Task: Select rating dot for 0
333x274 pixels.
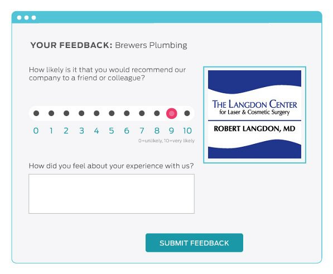Action: [x=36, y=113]
